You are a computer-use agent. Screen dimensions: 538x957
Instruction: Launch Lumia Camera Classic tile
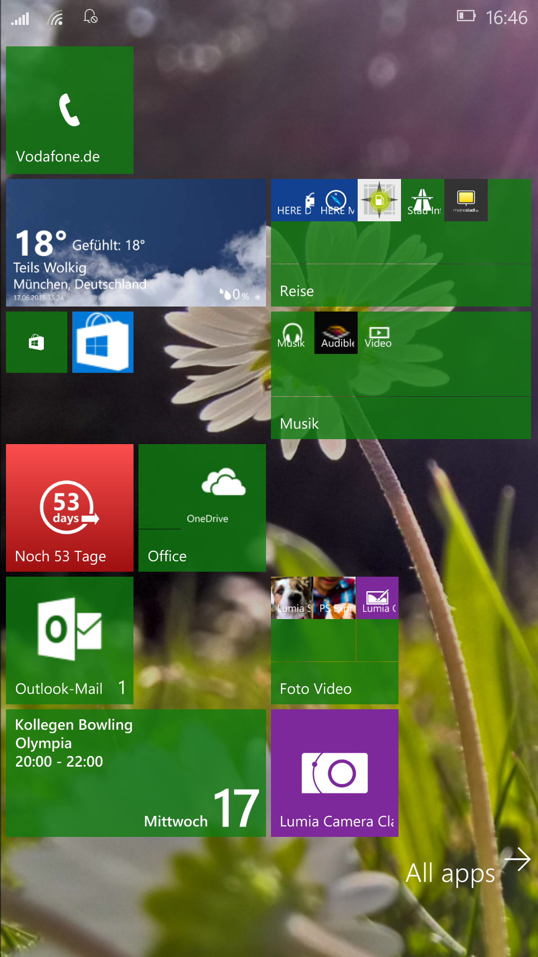tap(335, 773)
